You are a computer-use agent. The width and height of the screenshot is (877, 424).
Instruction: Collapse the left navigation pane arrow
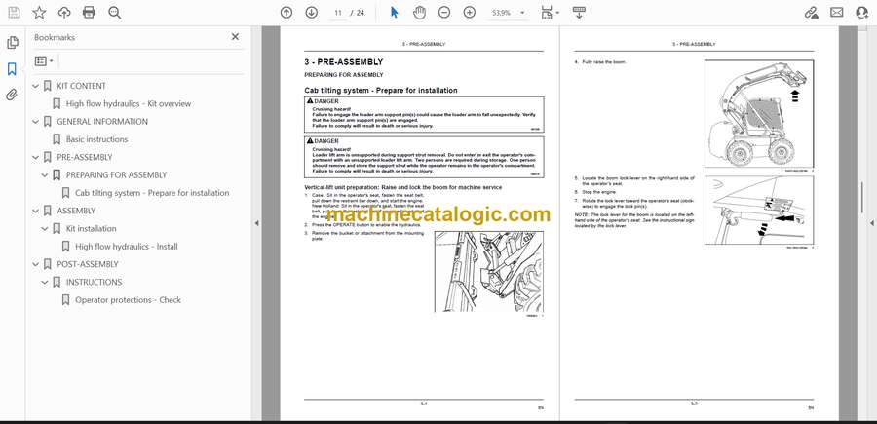tap(256, 223)
